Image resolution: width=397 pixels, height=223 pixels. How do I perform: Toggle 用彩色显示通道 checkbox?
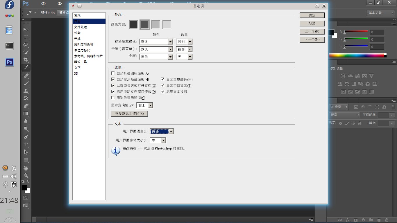tap(113, 98)
